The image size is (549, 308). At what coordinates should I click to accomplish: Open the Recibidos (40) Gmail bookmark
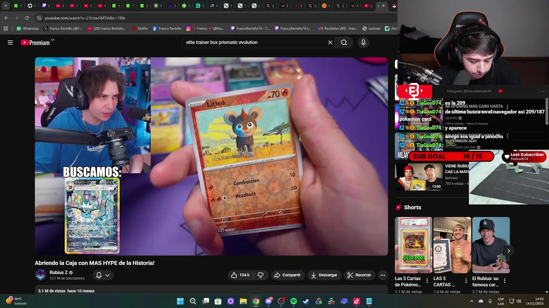click(x=337, y=29)
